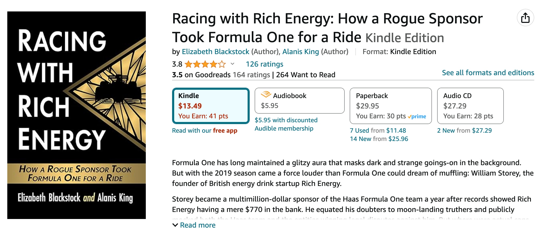
Task: Open See all formats and editions
Action: click(x=488, y=73)
